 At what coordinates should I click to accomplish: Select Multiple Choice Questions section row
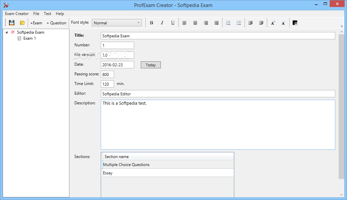point(167,165)
